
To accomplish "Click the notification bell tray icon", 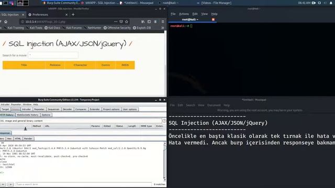I will coord(331,3).
